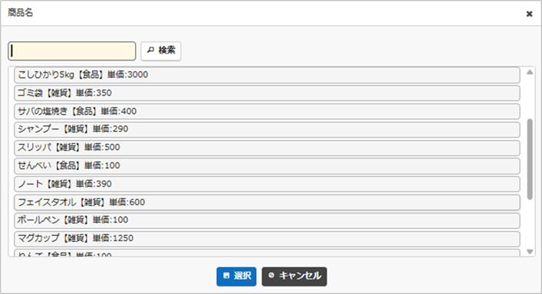Select ゴミ袋 単価:350 item

click(x=268, y=93)
